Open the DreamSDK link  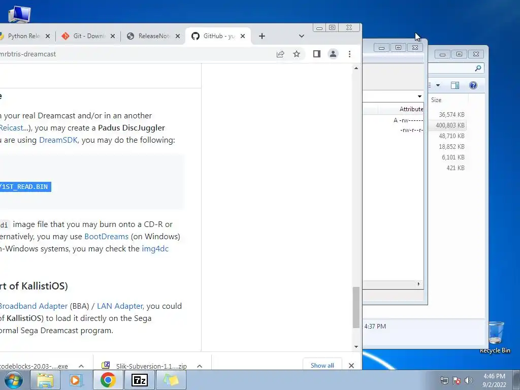pyautogui.click(x=58, y=140)
